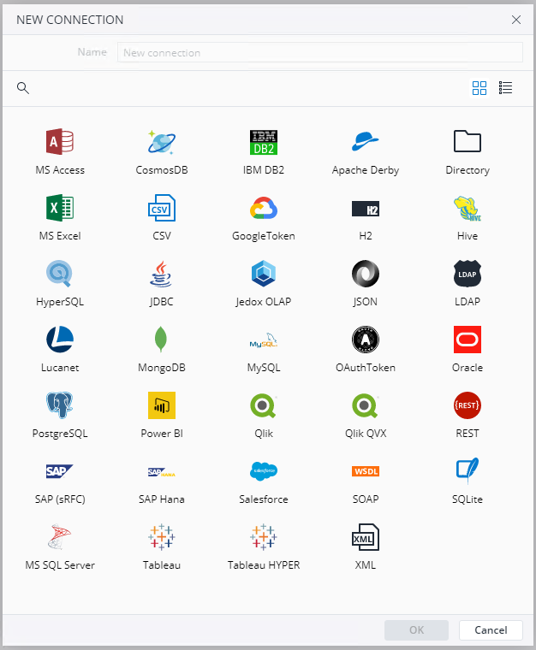The image size is (536, 650).
Task: Select the PostgreSQL elephant icon
Action: coord(60,405)
